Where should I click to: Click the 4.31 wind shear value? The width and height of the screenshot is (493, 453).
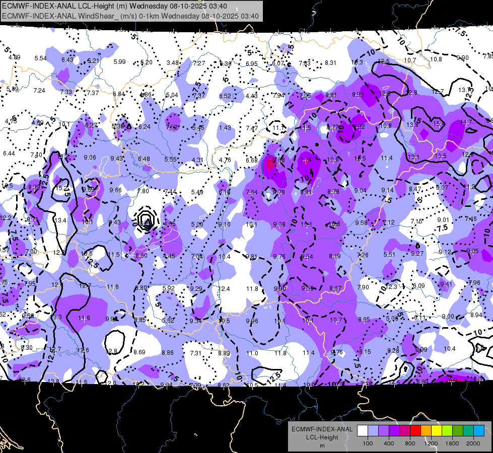[197, 160]
